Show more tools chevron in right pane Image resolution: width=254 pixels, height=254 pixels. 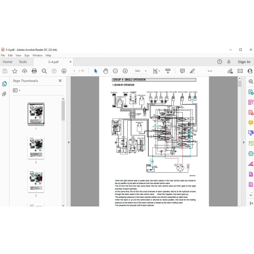coord(251,195)
